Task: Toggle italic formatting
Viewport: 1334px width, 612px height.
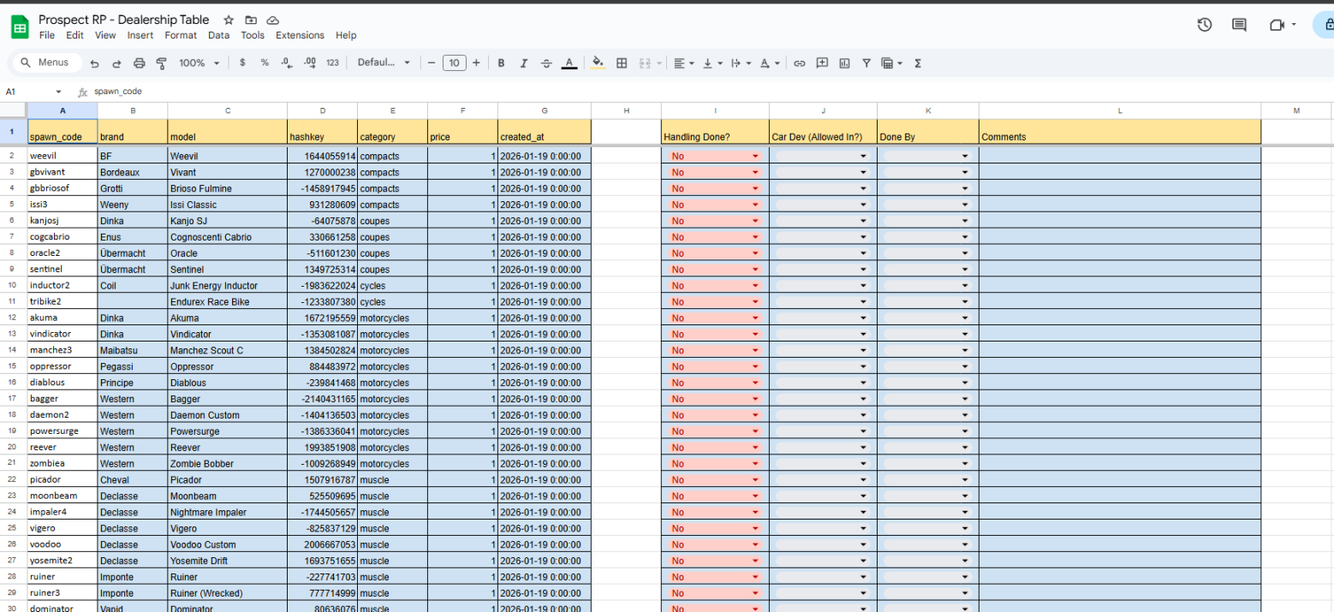Action: point(523,63)
